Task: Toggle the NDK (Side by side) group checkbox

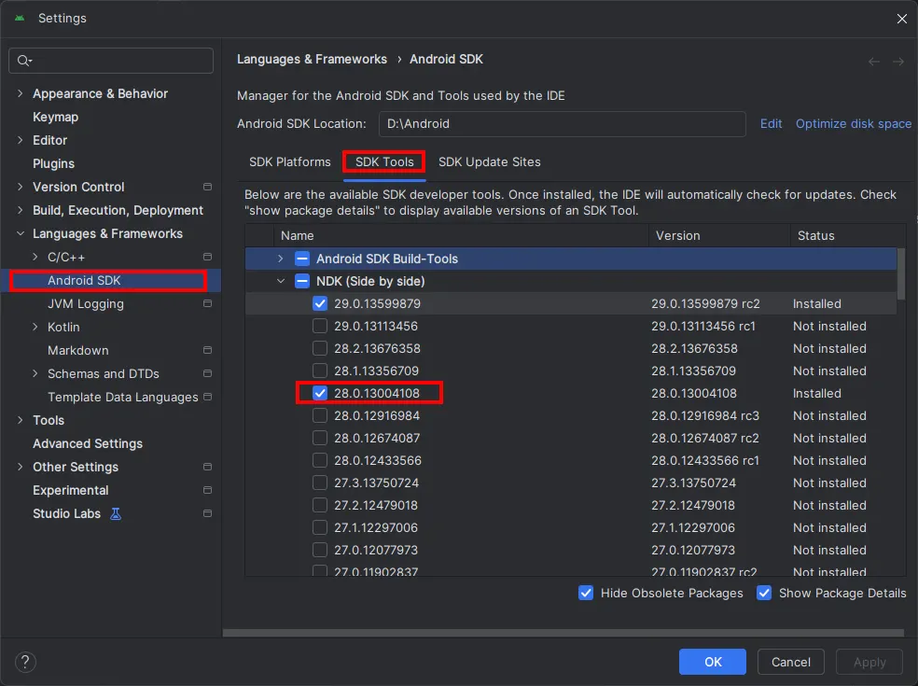Action: click(302, 281)
